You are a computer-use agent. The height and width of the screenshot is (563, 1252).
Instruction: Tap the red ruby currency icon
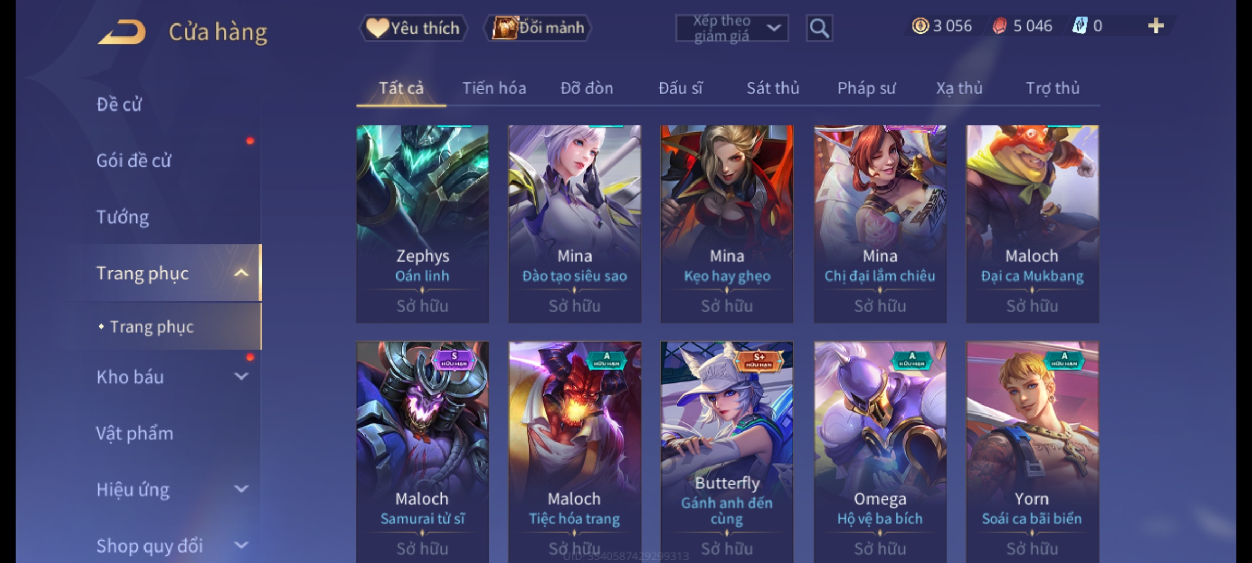[x=1000, y=26]
